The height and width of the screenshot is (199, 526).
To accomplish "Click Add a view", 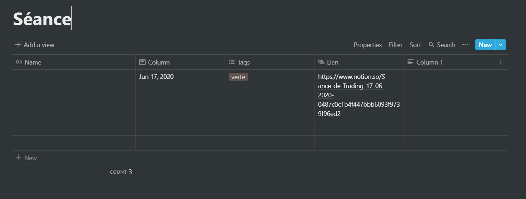I will click(x=35, y=45).
